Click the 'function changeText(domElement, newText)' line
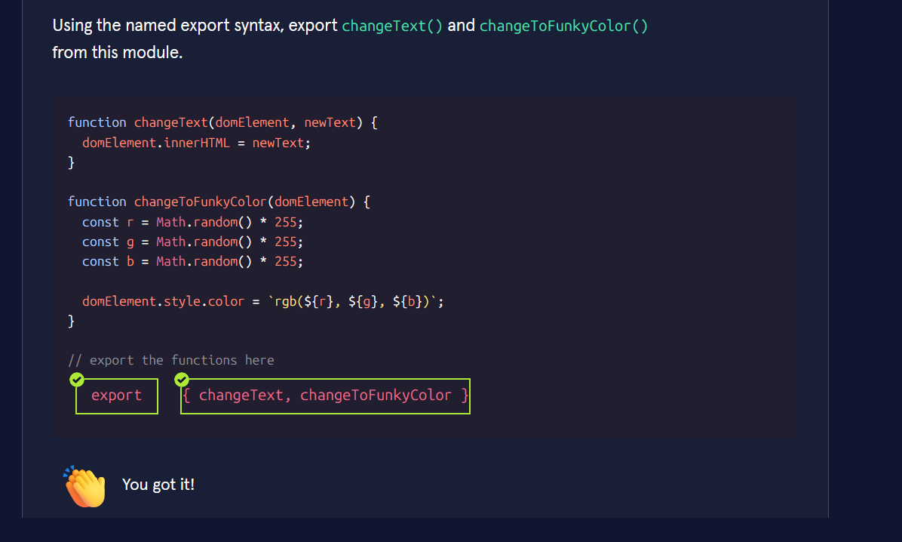The height and width of the screenshot is (542, 902). coord(222,122)
